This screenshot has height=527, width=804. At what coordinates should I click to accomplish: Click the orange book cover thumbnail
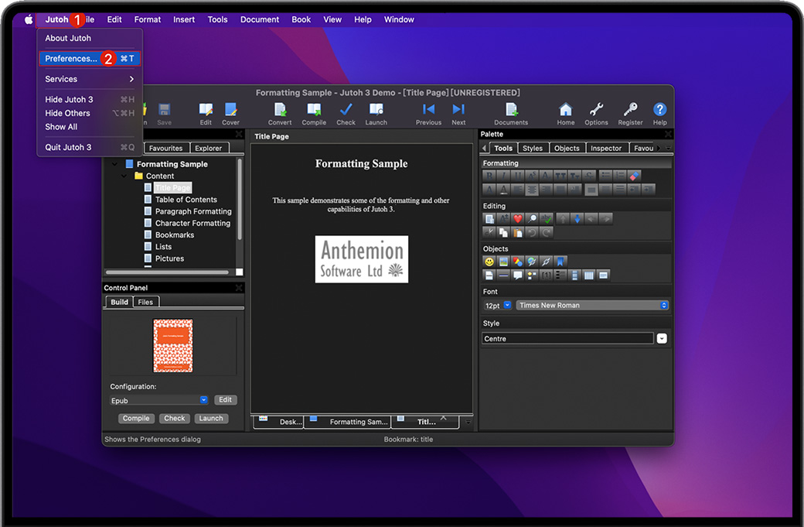pyautogui.click(x=173, y=346)
